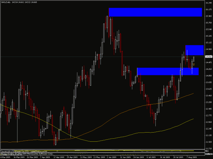Click the 12.560 price axis label

pos(209,122)
